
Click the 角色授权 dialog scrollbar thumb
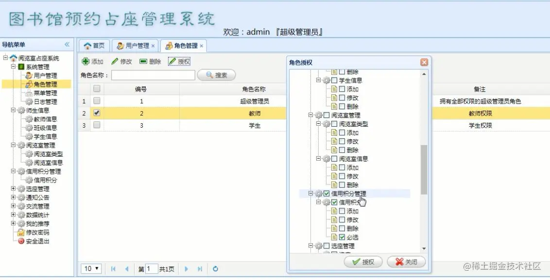pyautogui.click(x=424, y=170)
